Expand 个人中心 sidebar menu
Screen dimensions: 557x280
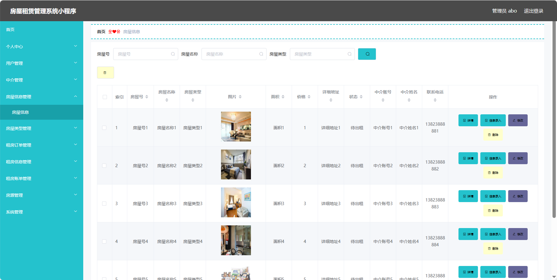coord(42,46)
